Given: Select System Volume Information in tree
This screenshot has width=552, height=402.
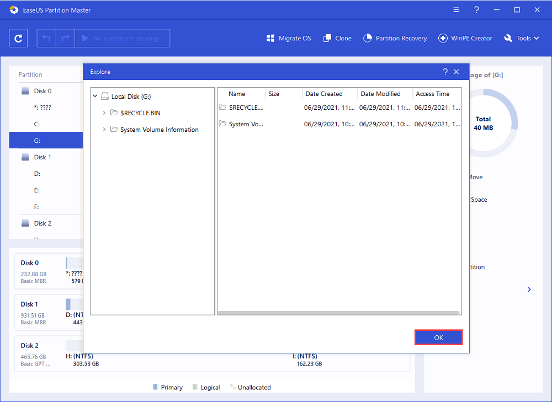Looking at the screenshot, I should pos(159,130).
